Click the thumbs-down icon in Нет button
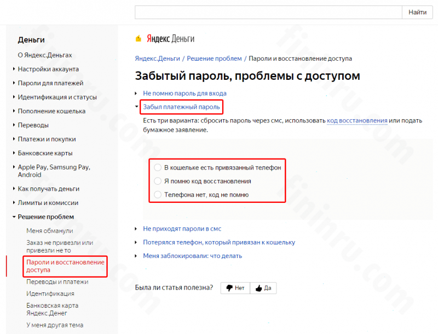Image resolution: width=438 pixels, height=334 pixels. click(x=229, y=288)
